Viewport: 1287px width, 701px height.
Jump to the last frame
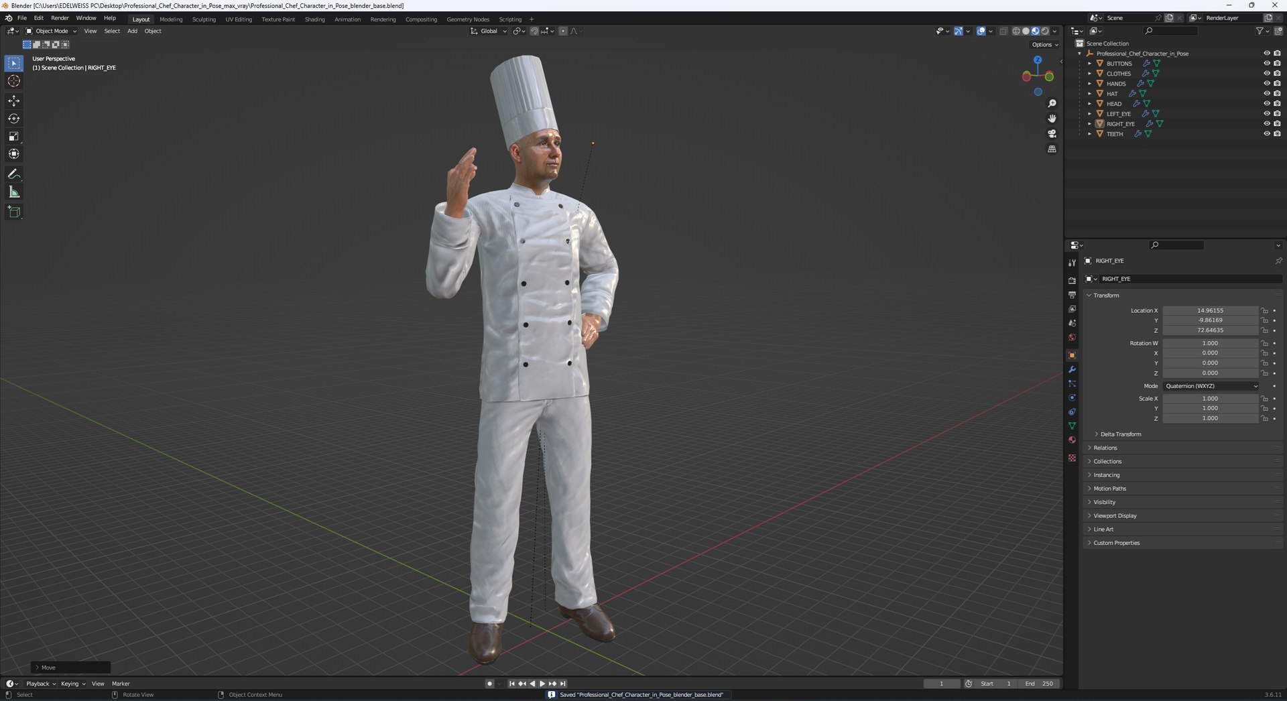pos(563,684)
